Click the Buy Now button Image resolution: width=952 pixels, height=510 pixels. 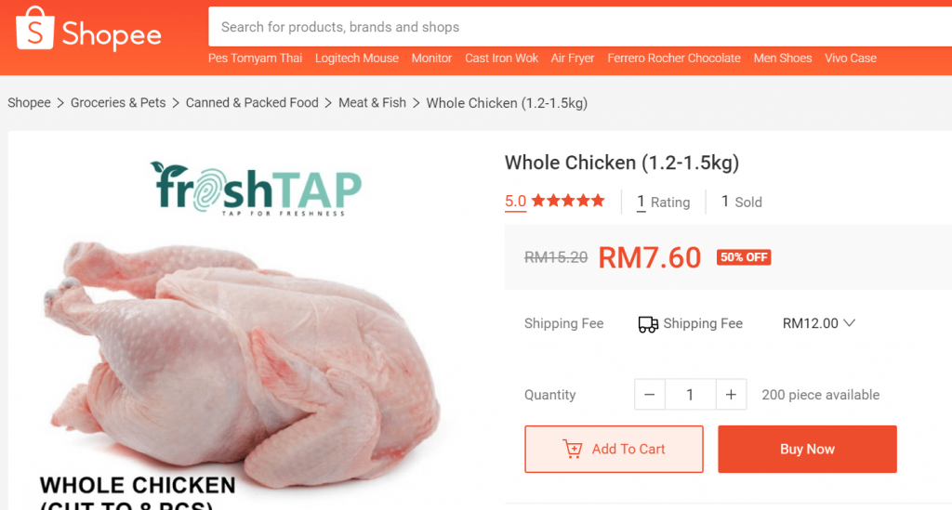pos(807,449)
